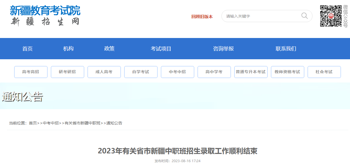Select the 社会考试 category button

pyautogui.click(x=324, y=72)
